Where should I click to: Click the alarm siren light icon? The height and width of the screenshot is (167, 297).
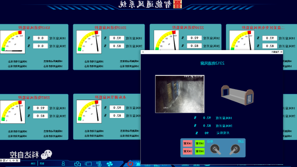(138, 163)
